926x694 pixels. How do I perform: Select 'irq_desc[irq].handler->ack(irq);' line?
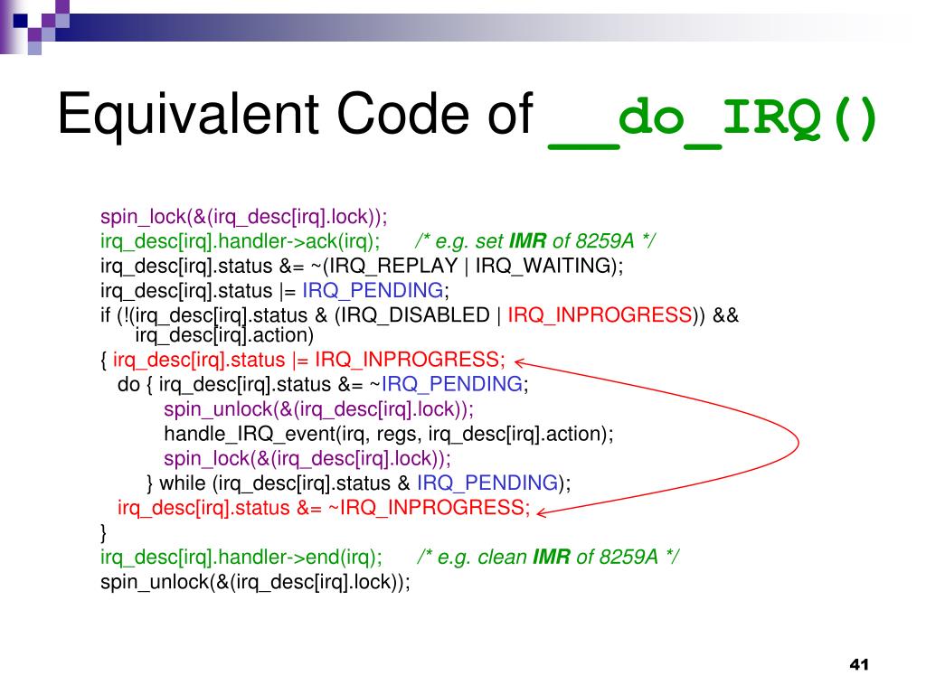pyautogui.click(x=241, y=241)
